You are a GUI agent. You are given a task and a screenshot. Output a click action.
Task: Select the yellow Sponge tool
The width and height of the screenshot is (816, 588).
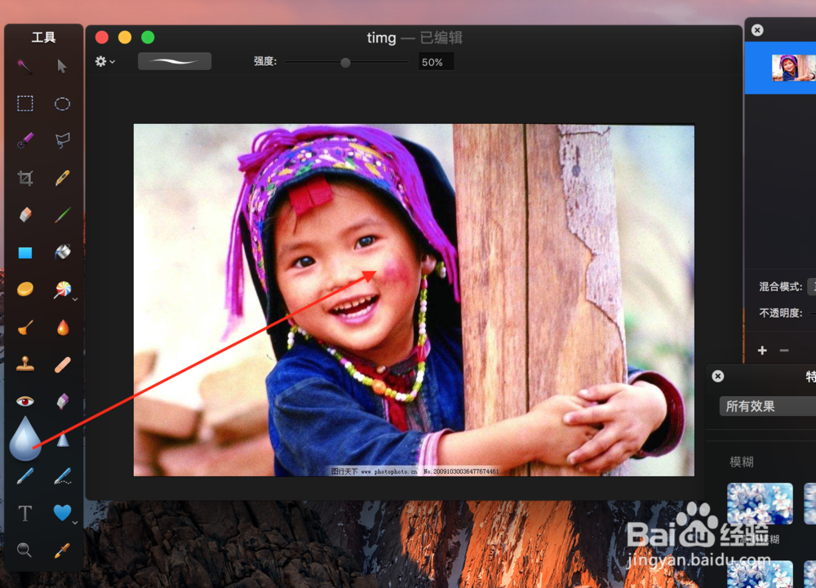point(25,289)
